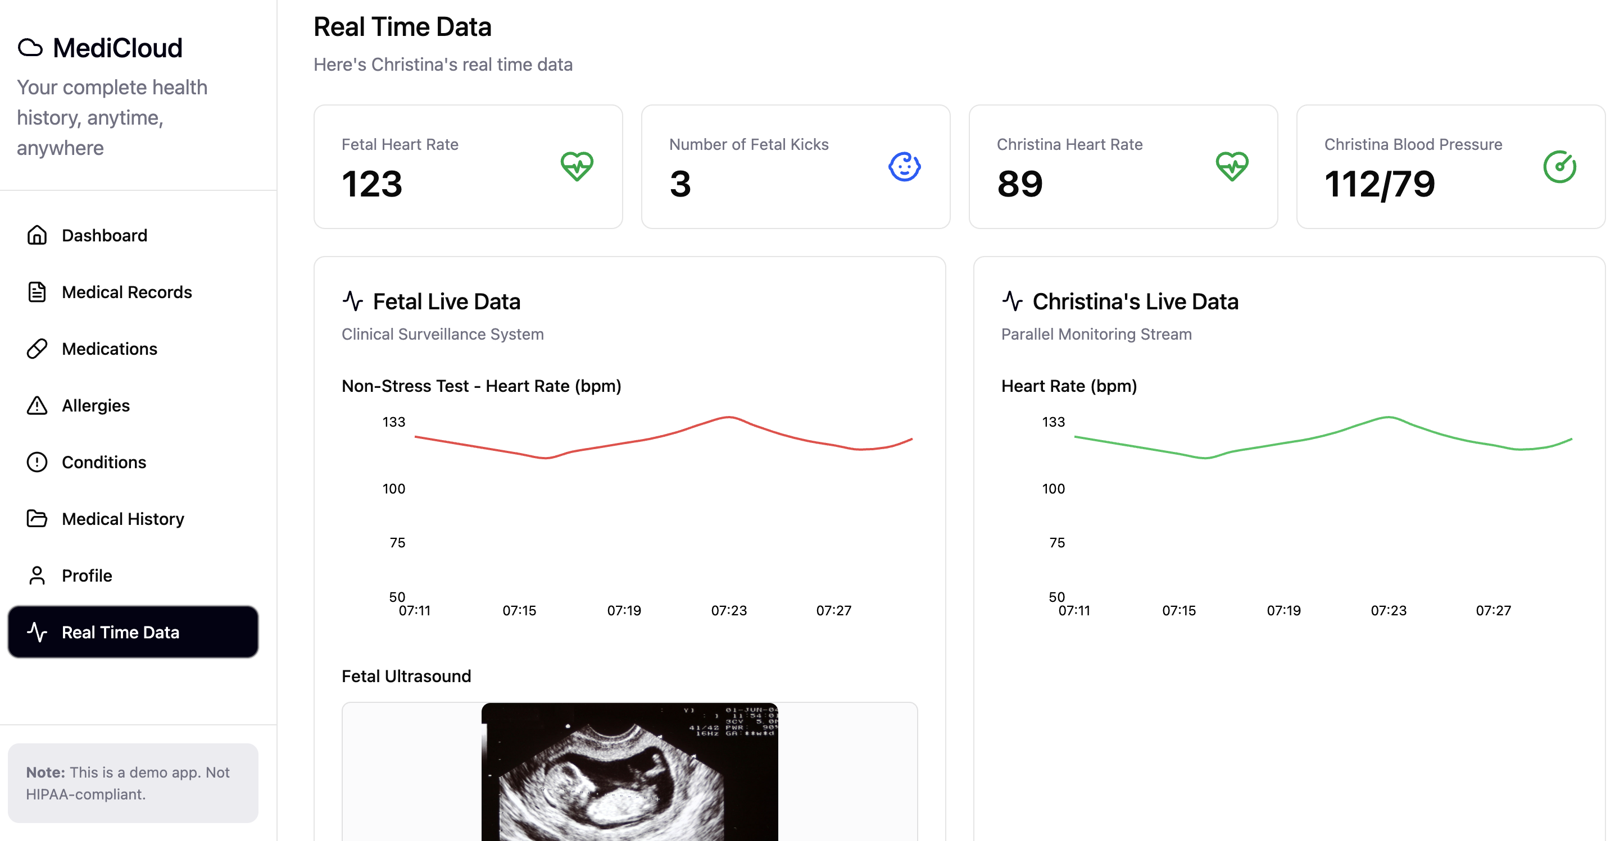Image resolution: width=1624 pixels, height=841 pixels.
Task: Click the Fetal Heart Rate heart-pulse icon
Action: [576, 166]
